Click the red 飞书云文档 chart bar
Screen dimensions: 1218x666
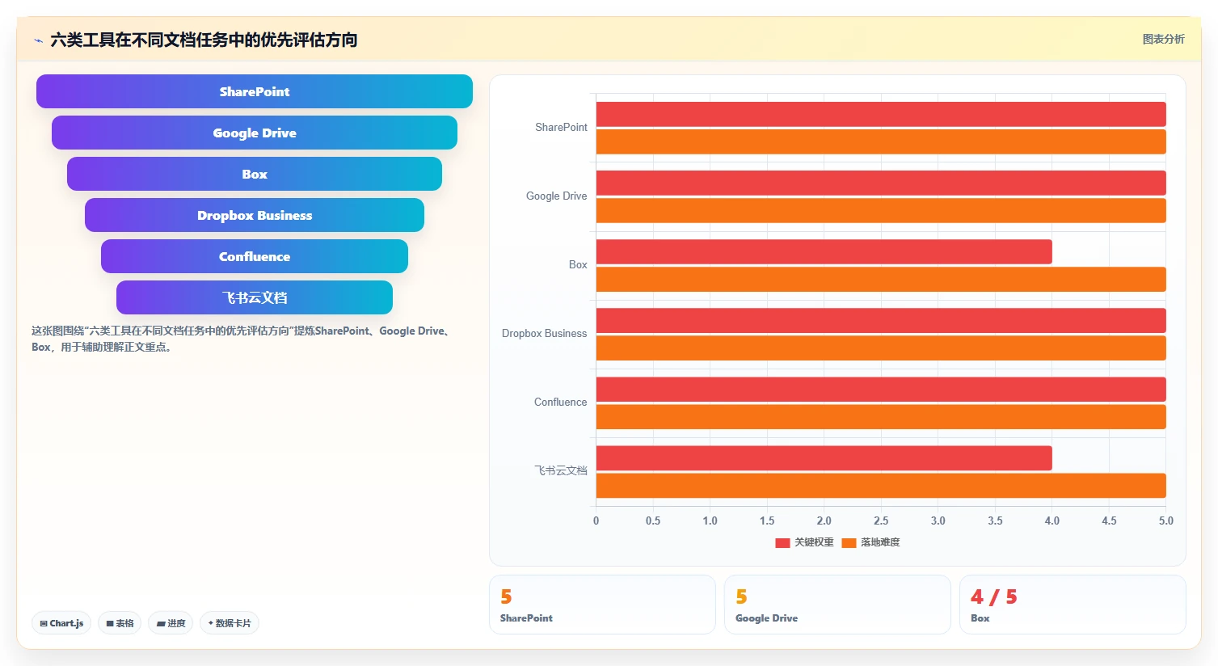point(824,457)
